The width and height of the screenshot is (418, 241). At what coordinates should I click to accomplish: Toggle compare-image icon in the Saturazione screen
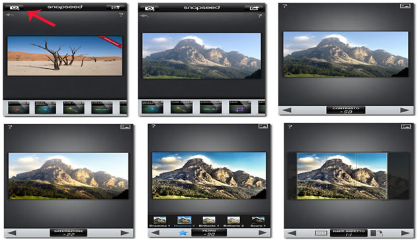click(125, 127)
